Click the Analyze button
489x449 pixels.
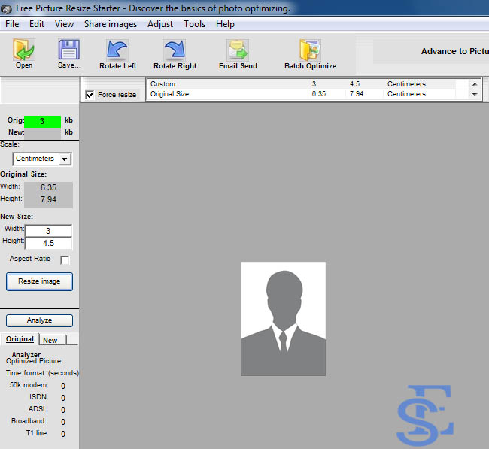(39, 320)
